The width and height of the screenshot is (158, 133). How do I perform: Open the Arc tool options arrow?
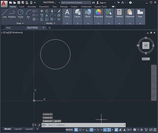point(28,19)
